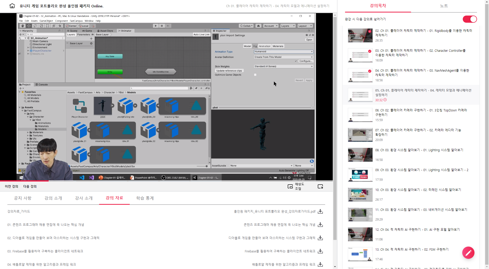489x269 pixels.
Task: Open the Unity GameObject menu
Action: point(46,21)
